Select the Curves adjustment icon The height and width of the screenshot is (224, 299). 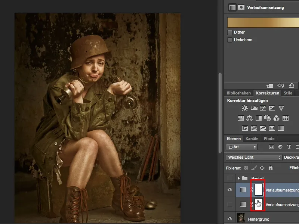pyautogui.click(x=263, y=108)
